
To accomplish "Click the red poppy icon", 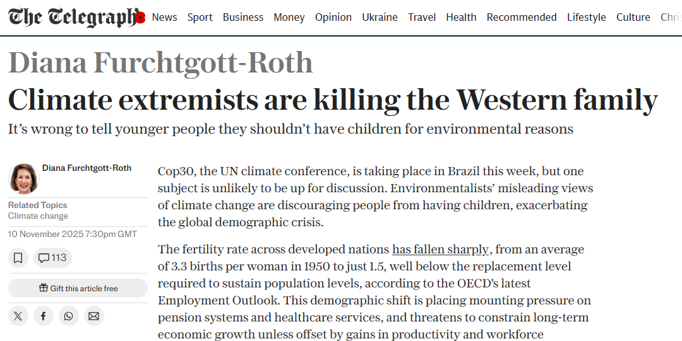I will [140, 18].
